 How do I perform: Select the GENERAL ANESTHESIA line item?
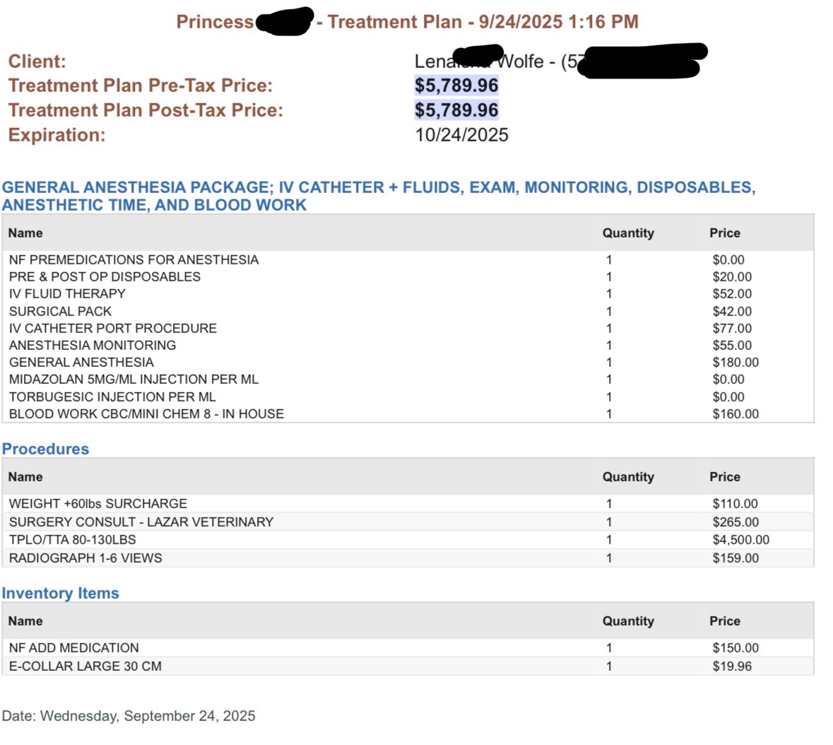coord(81,363)
